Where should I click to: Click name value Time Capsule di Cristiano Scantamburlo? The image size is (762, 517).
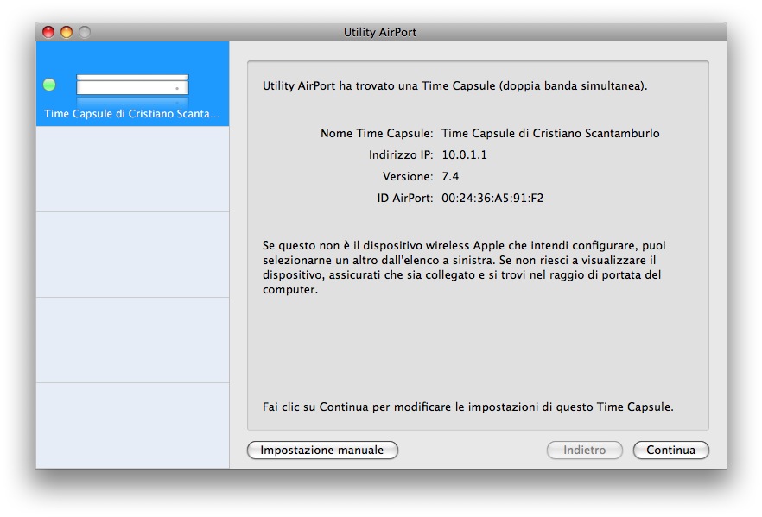550,133
